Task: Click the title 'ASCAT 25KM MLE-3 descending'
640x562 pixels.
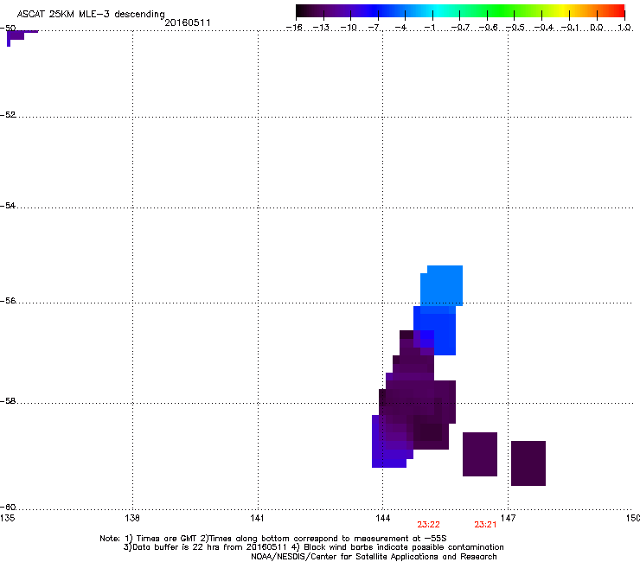Action: [91, 14]
